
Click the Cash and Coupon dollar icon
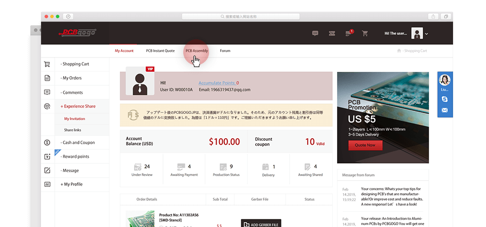pyautogui.click(x=47, y=143)
